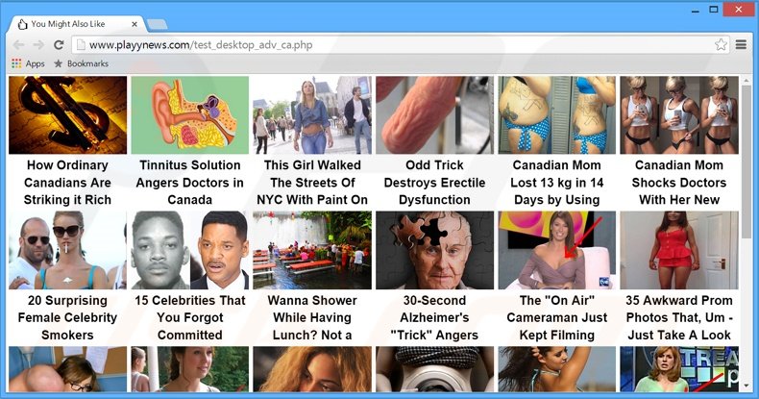The width and height of the screenshot is (759, 399).
Task: Open the puzzle-head old man thumbnail
Action: click(x=434, y=250)
